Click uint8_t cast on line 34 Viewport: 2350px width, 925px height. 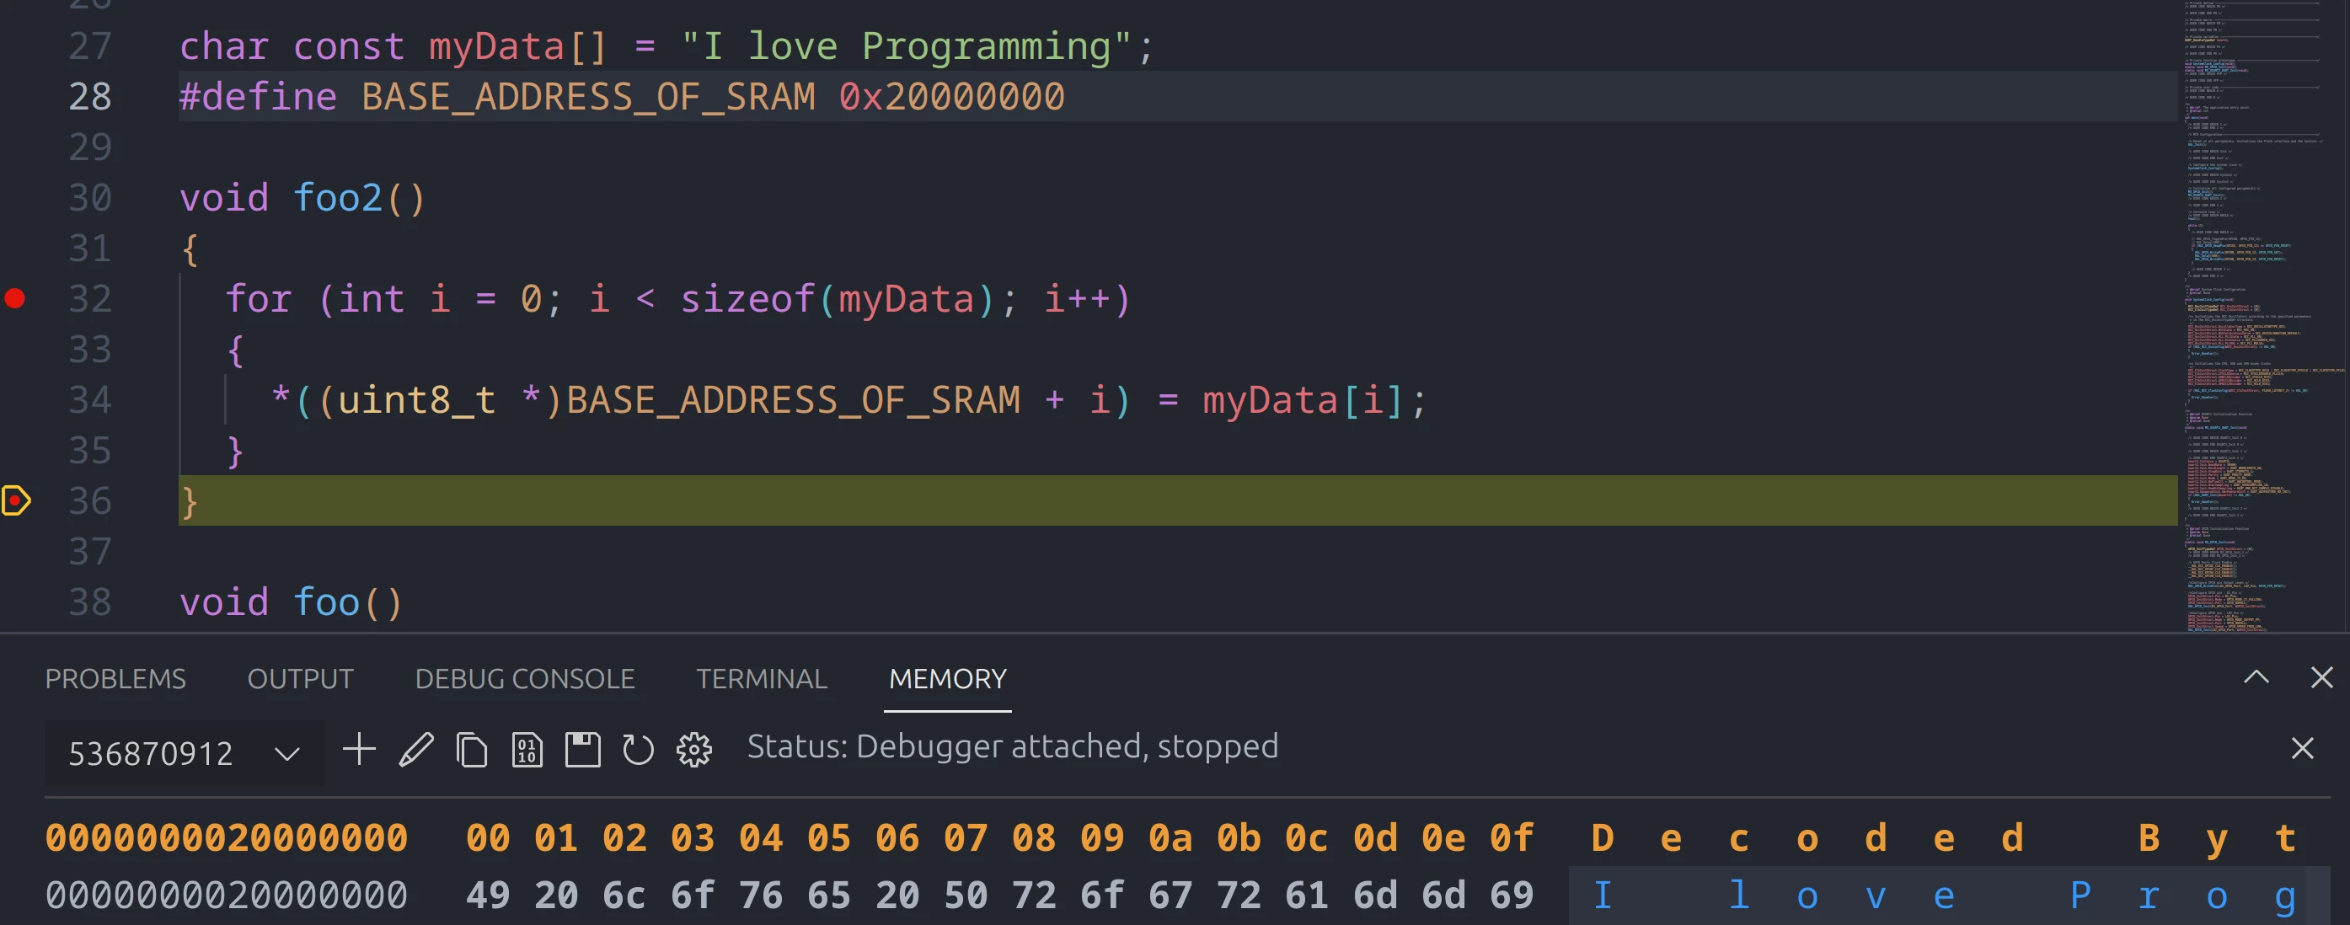tap(417, 399)
